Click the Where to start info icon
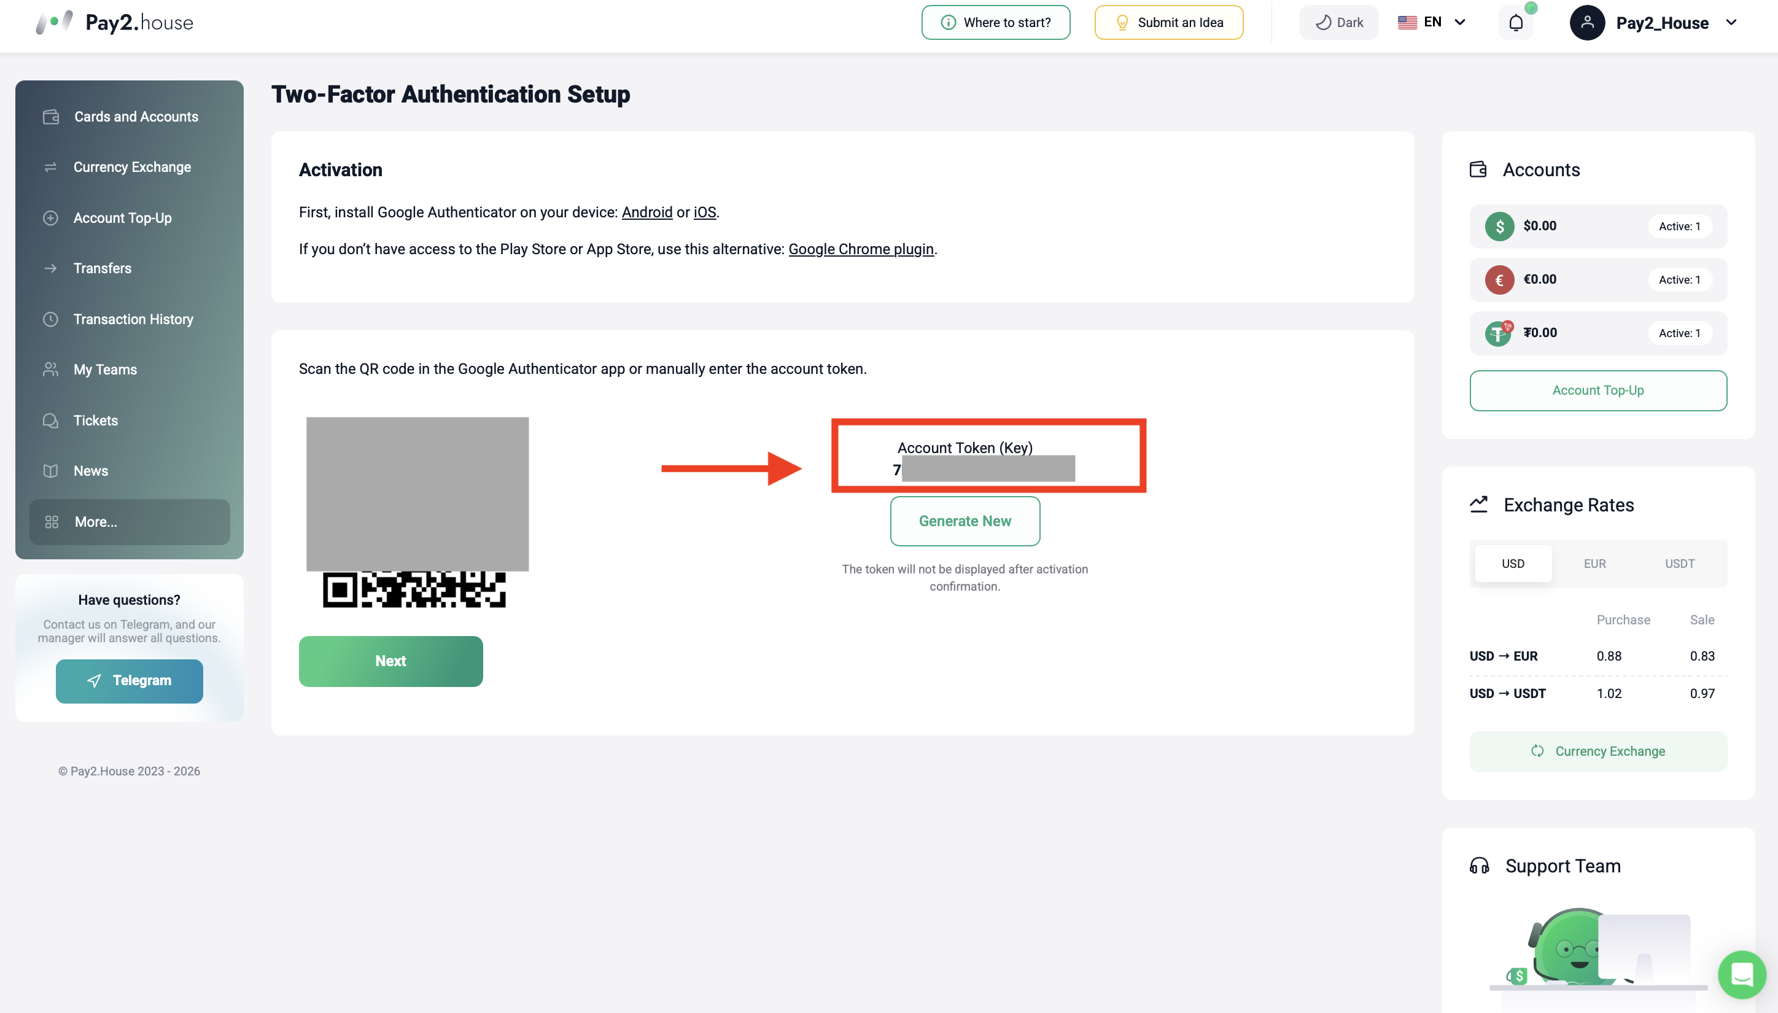The image size is (1778, 1013). click(948, 23)
